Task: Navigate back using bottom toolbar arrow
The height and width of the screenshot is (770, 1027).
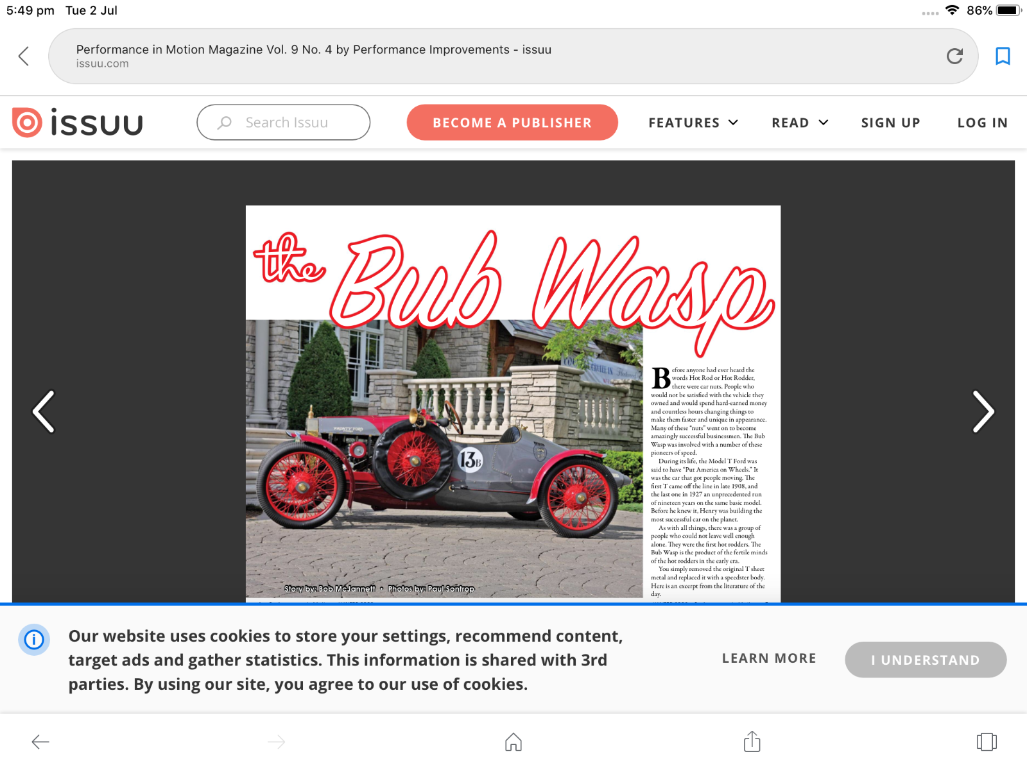Action: tap(40, 742)
